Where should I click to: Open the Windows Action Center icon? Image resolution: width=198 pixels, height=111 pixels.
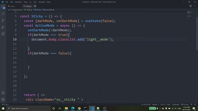[194, 108]
